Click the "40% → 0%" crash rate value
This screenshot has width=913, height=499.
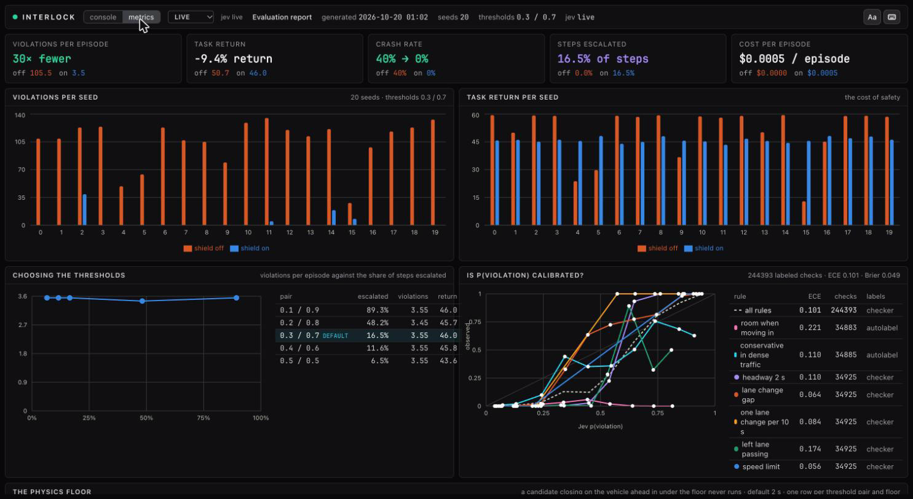pyautogui.click(x=402, y=59)
